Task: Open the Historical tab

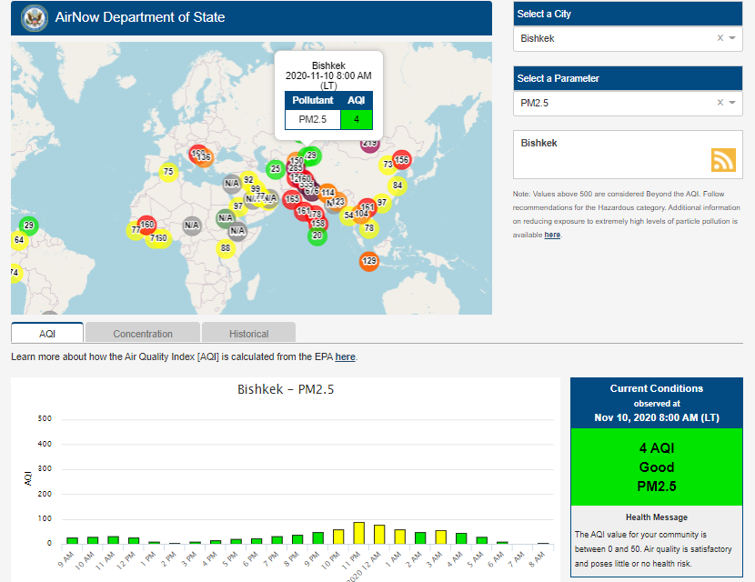Action: 248,333
